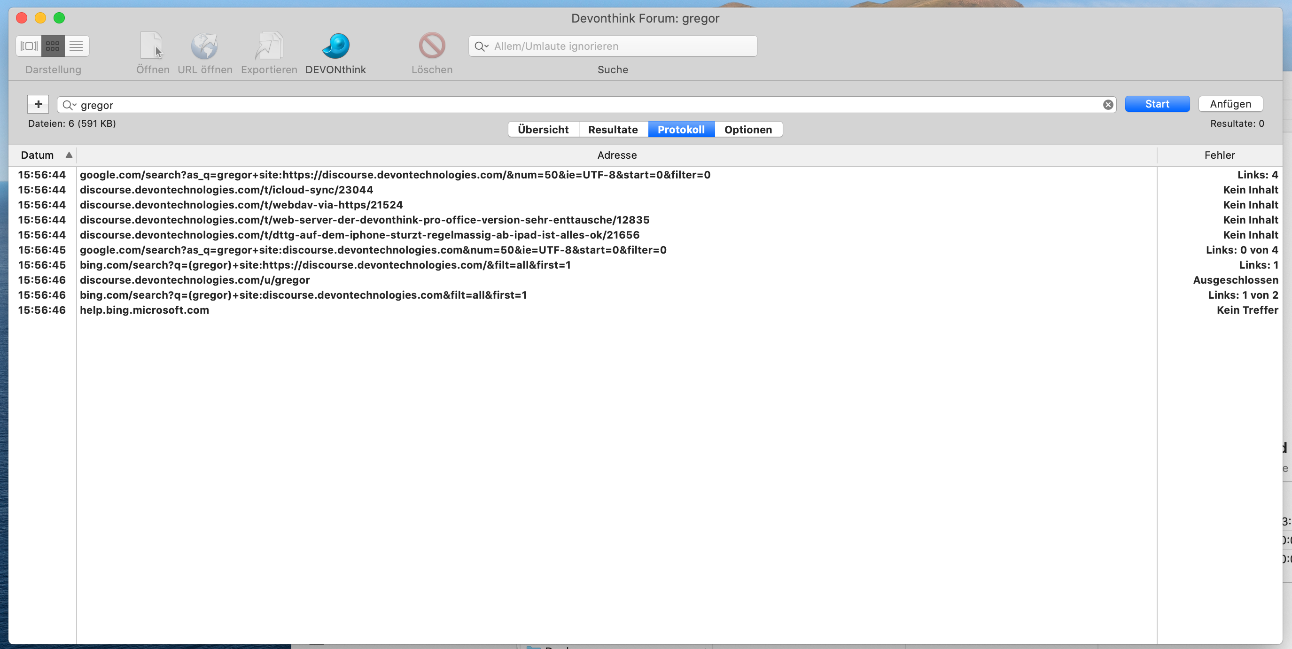The height and width of the screenshot is (649, 1292).
Task: Select google.com row showing Links: 0 von 4
Action: point(646,250)
